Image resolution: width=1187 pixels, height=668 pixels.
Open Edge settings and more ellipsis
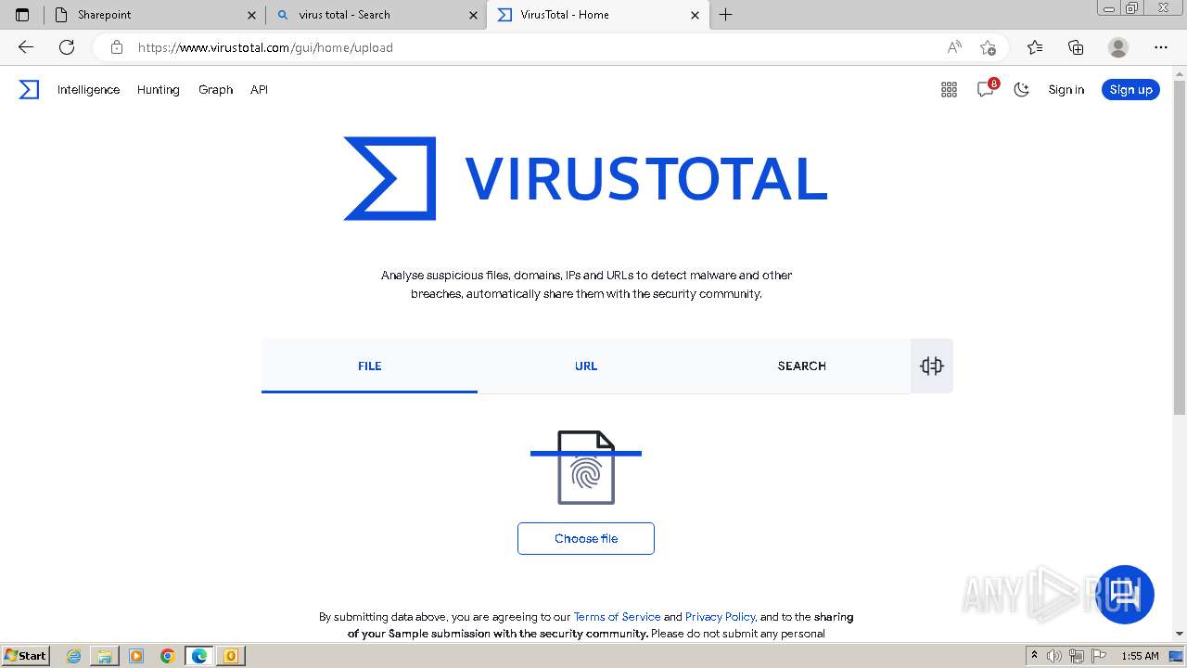click(1161, 47)
